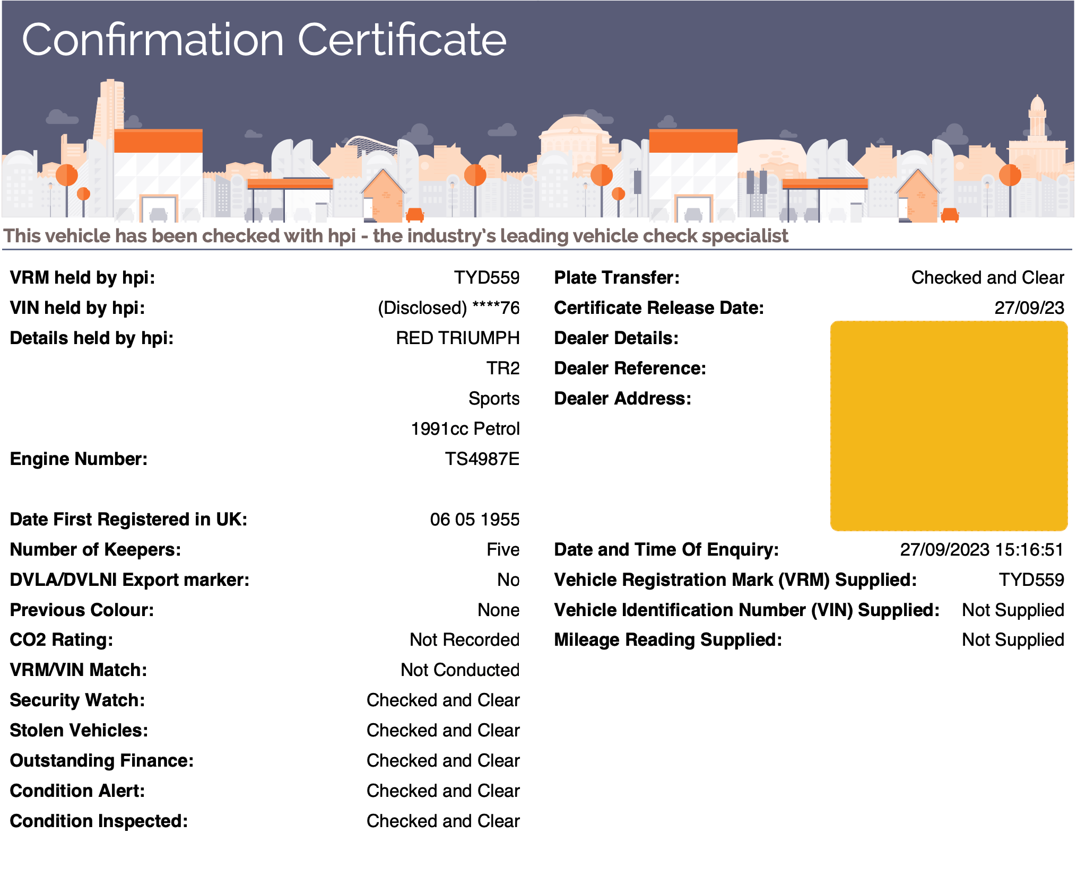Select the Mileage Reading Supplied label

668,639
